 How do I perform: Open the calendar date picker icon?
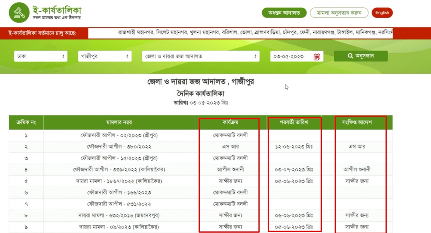[317, 57]
